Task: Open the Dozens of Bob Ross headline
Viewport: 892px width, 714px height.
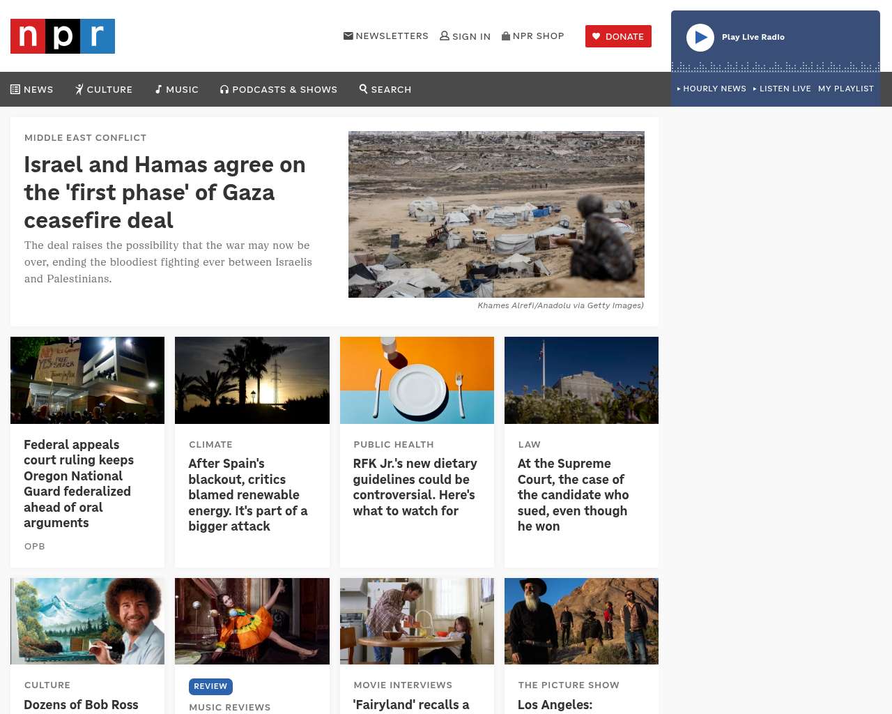Action: (x=82, y=705)
